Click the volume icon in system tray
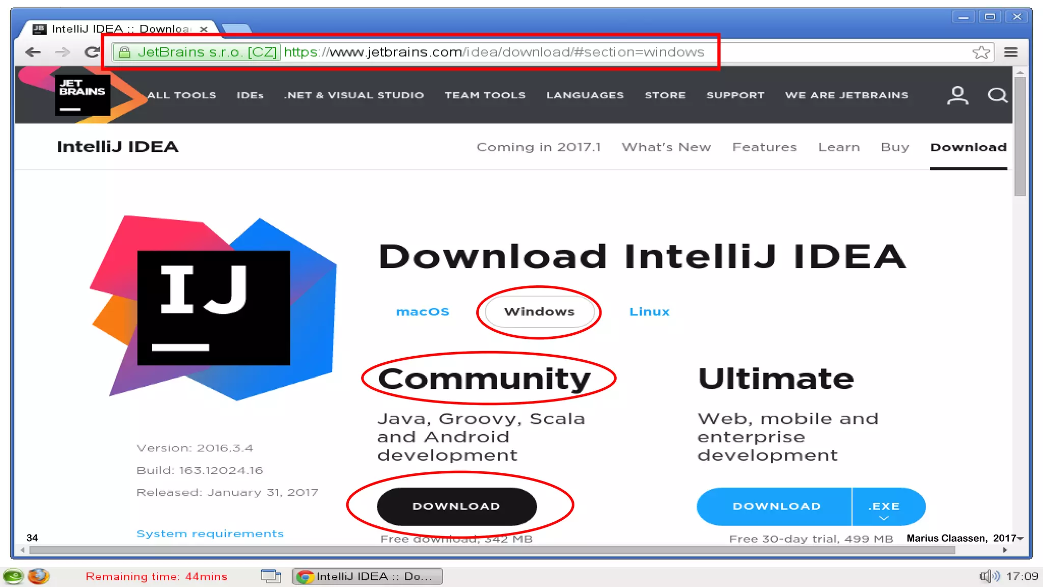 989,576
